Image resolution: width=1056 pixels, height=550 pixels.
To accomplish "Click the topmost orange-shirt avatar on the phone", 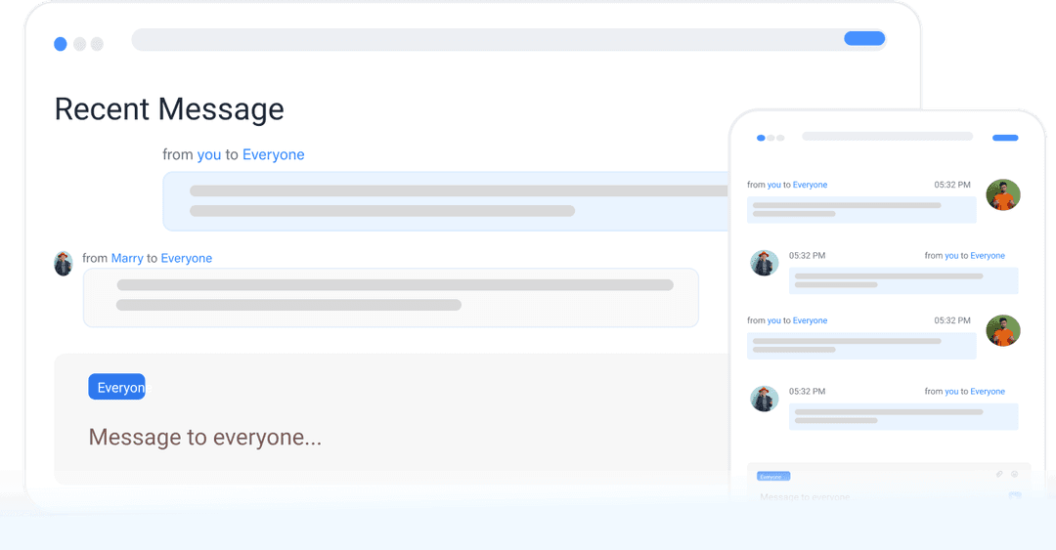I will coord(1002,195).
